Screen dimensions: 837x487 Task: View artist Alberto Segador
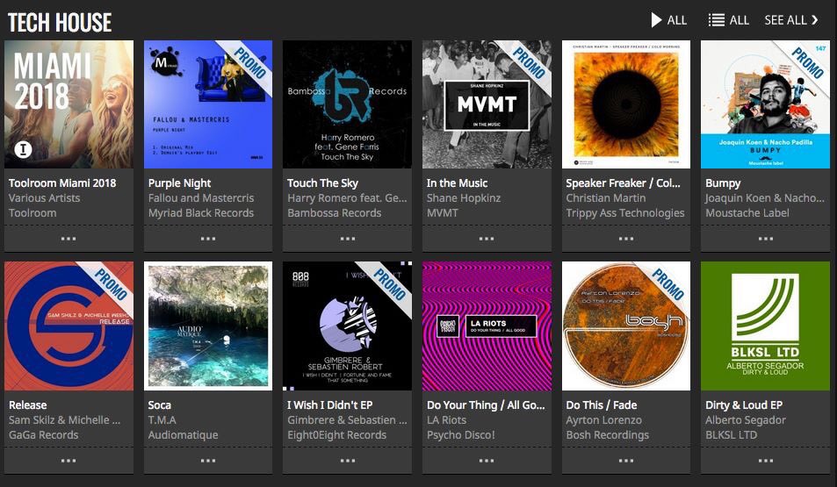point(745,419)
